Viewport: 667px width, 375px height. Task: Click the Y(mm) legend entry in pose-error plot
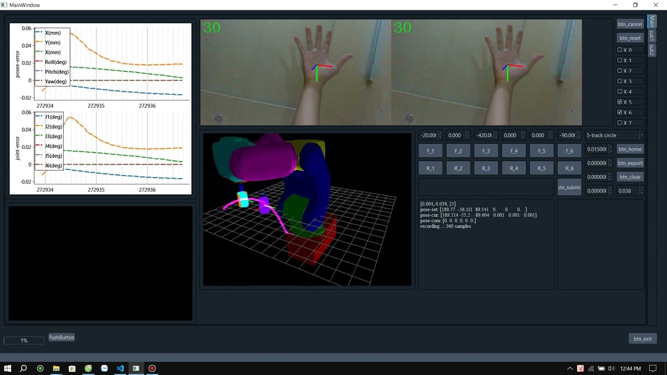[x=47, y=43]
